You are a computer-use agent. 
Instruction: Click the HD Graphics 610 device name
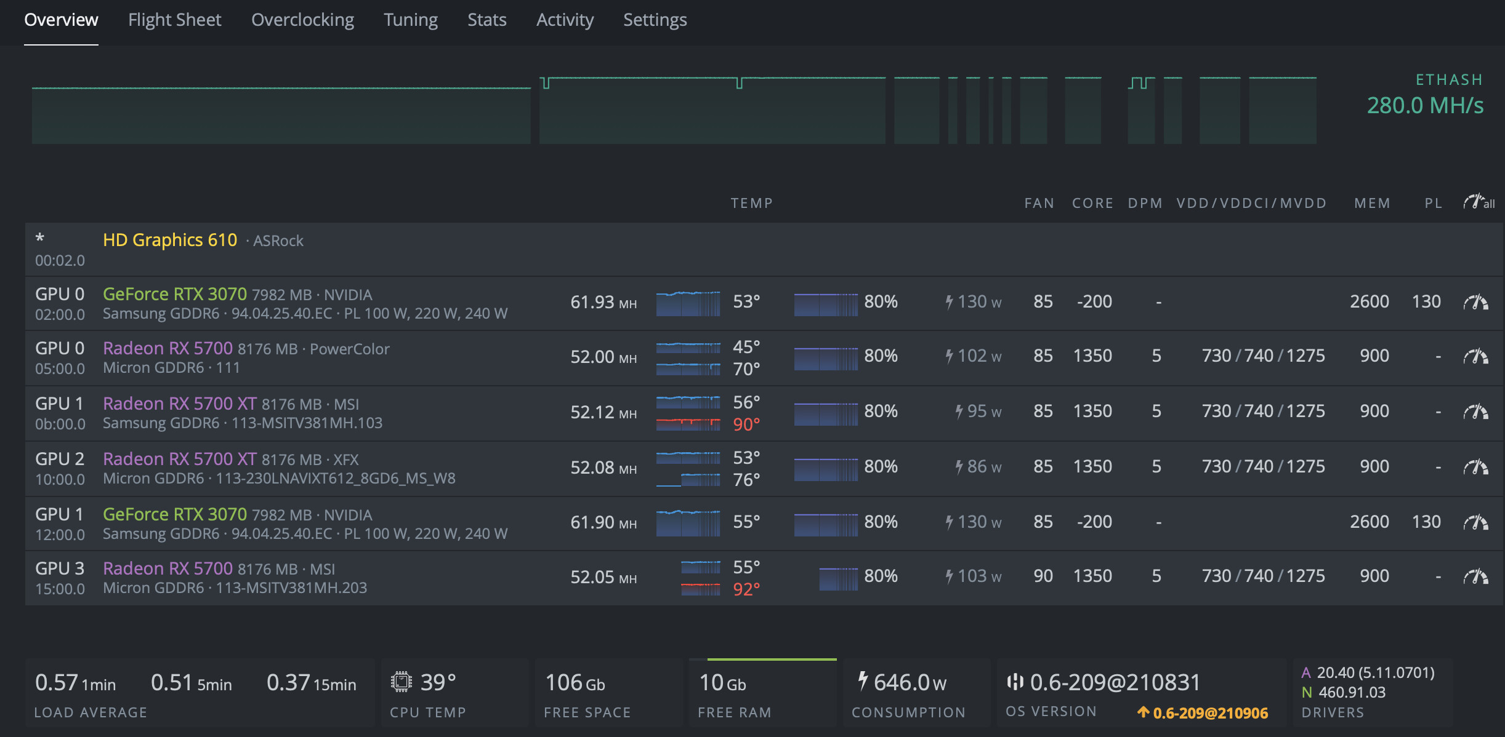tap(169, 240)
